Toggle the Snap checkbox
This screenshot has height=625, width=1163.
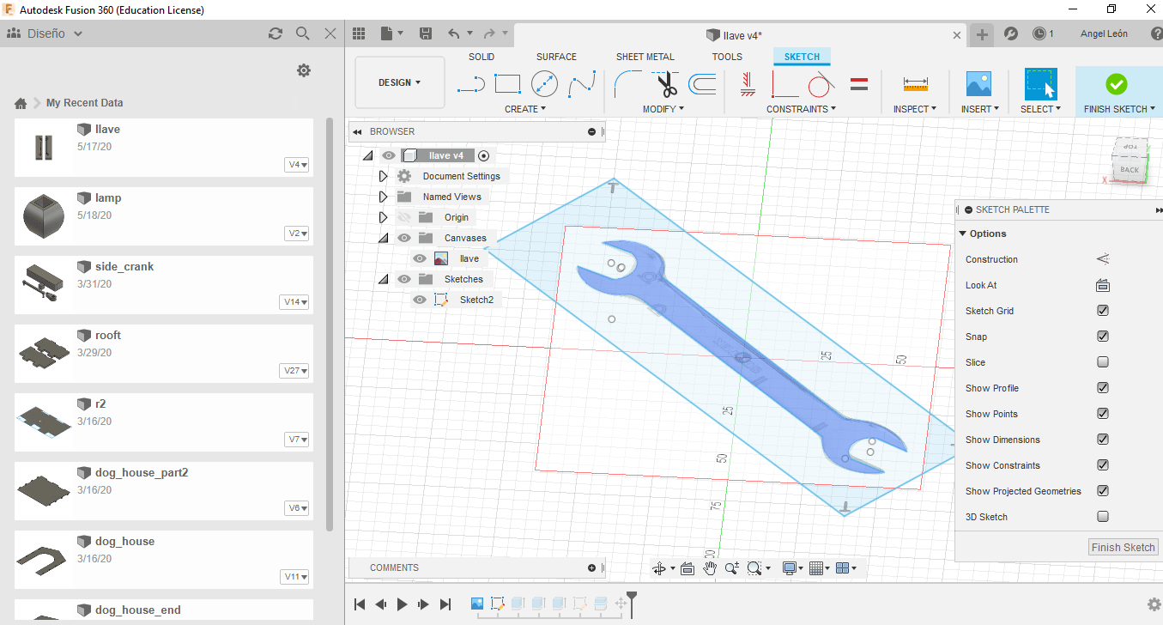(1103, 337)
